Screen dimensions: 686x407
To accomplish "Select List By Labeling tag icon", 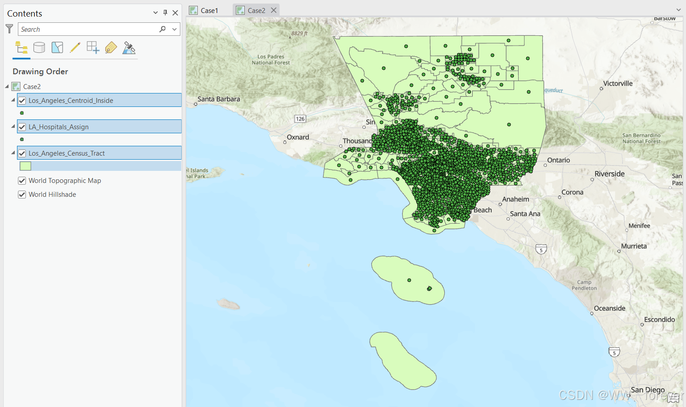I will click(111, 47).
